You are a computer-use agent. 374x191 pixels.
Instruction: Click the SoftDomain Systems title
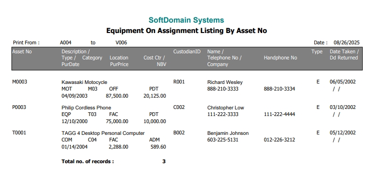(x=186, y=20)
